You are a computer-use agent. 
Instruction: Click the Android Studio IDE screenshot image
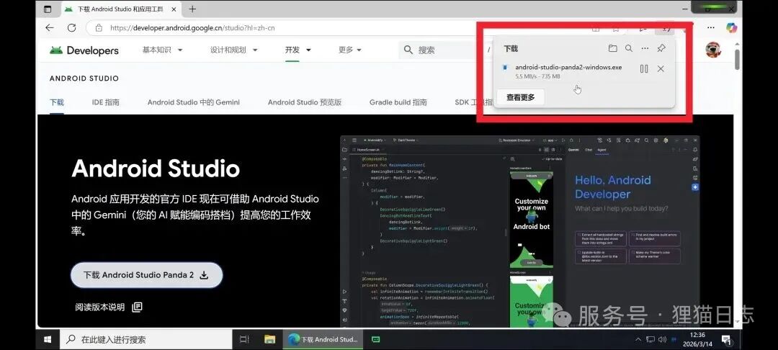pyautogui.click(x=519, y=231)
